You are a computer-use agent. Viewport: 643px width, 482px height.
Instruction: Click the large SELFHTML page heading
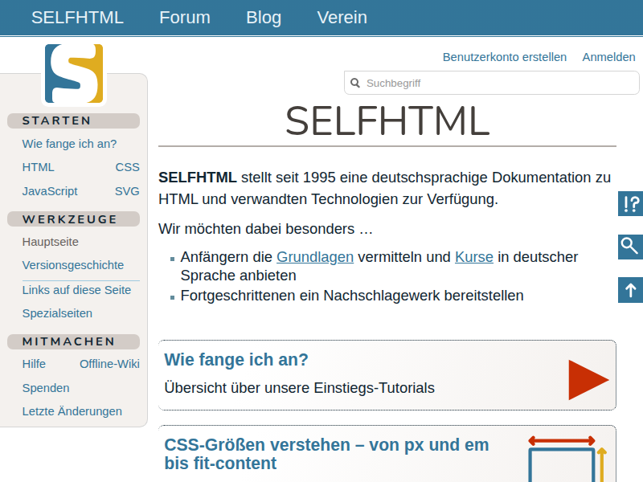(x=387, y=121)
